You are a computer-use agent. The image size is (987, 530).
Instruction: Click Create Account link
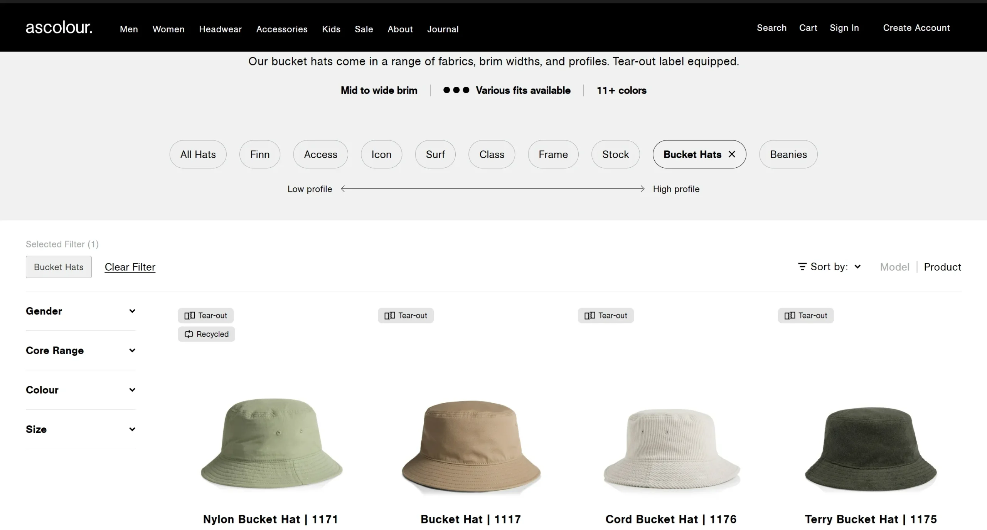tap(916, 28)
